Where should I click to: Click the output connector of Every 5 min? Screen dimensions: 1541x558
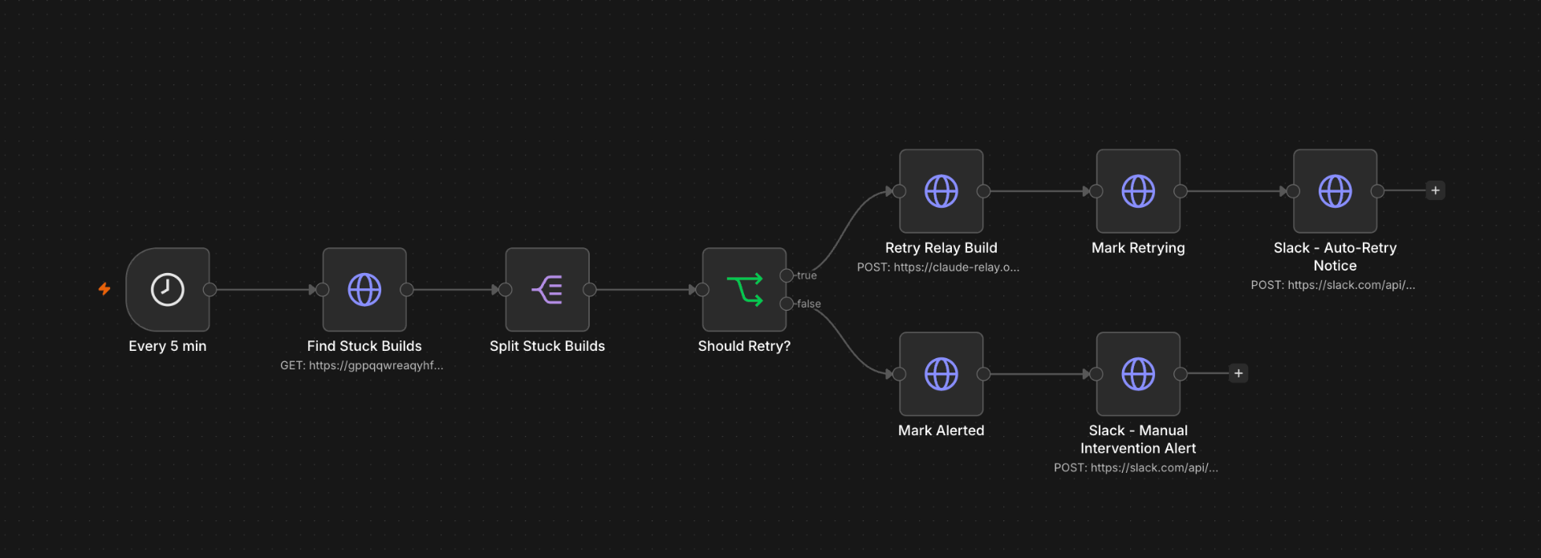[210, 290]
